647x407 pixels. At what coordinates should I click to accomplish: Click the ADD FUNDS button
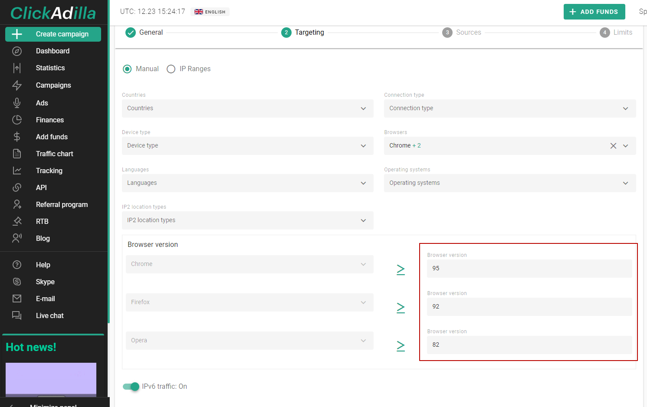[594, 12]
